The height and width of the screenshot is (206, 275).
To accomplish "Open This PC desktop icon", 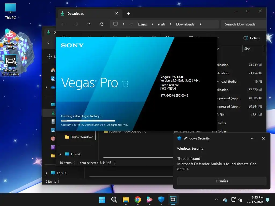I will tap(10, 11).
